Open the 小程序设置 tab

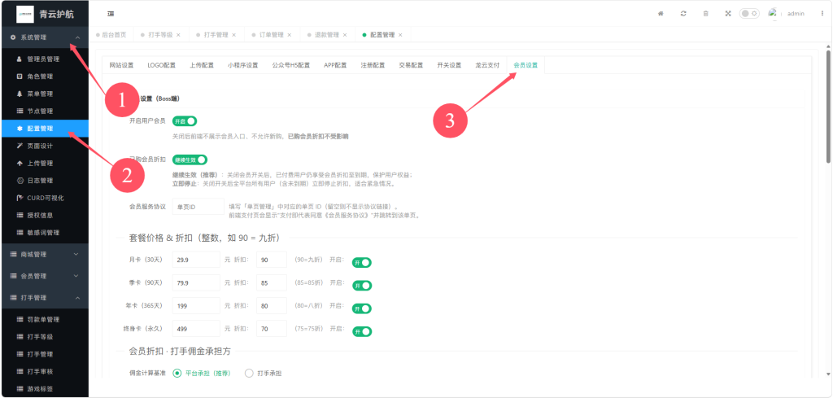pos(242,65)
